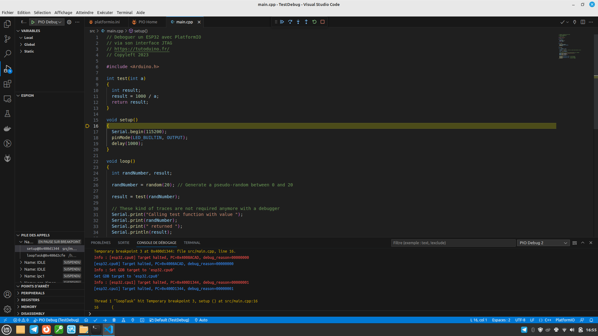Open the Exécuter menu
Viewport: 598px width, 336px height.
pyautogui.click(x=105, y=12)
